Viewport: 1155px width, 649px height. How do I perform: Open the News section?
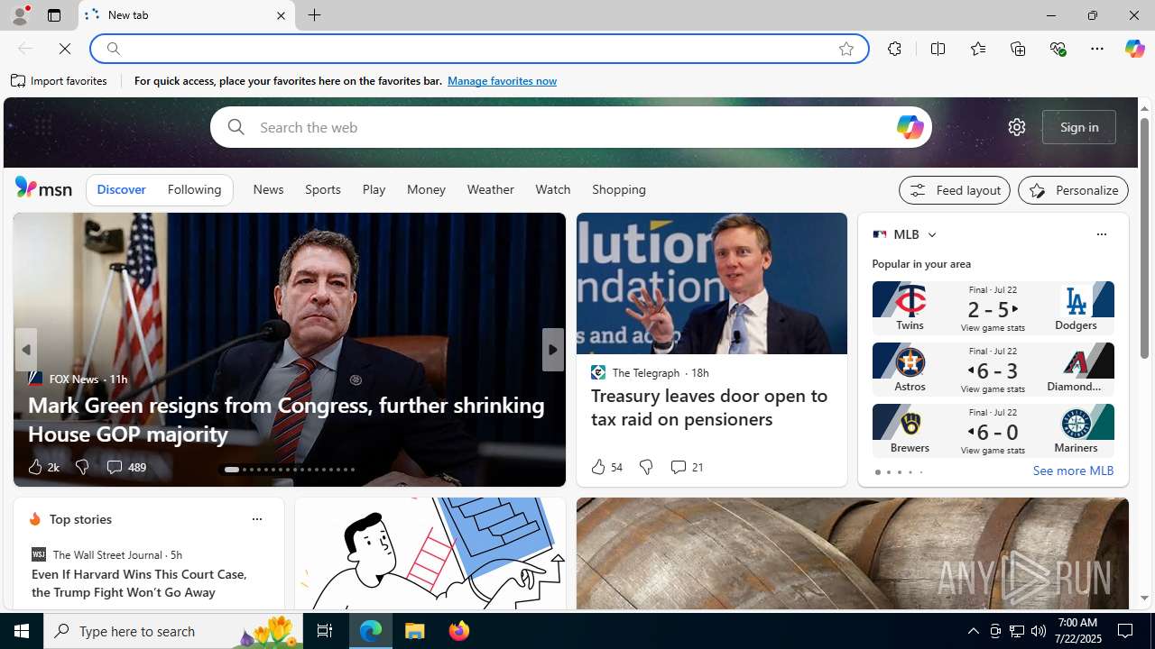(x=268, y=189)
